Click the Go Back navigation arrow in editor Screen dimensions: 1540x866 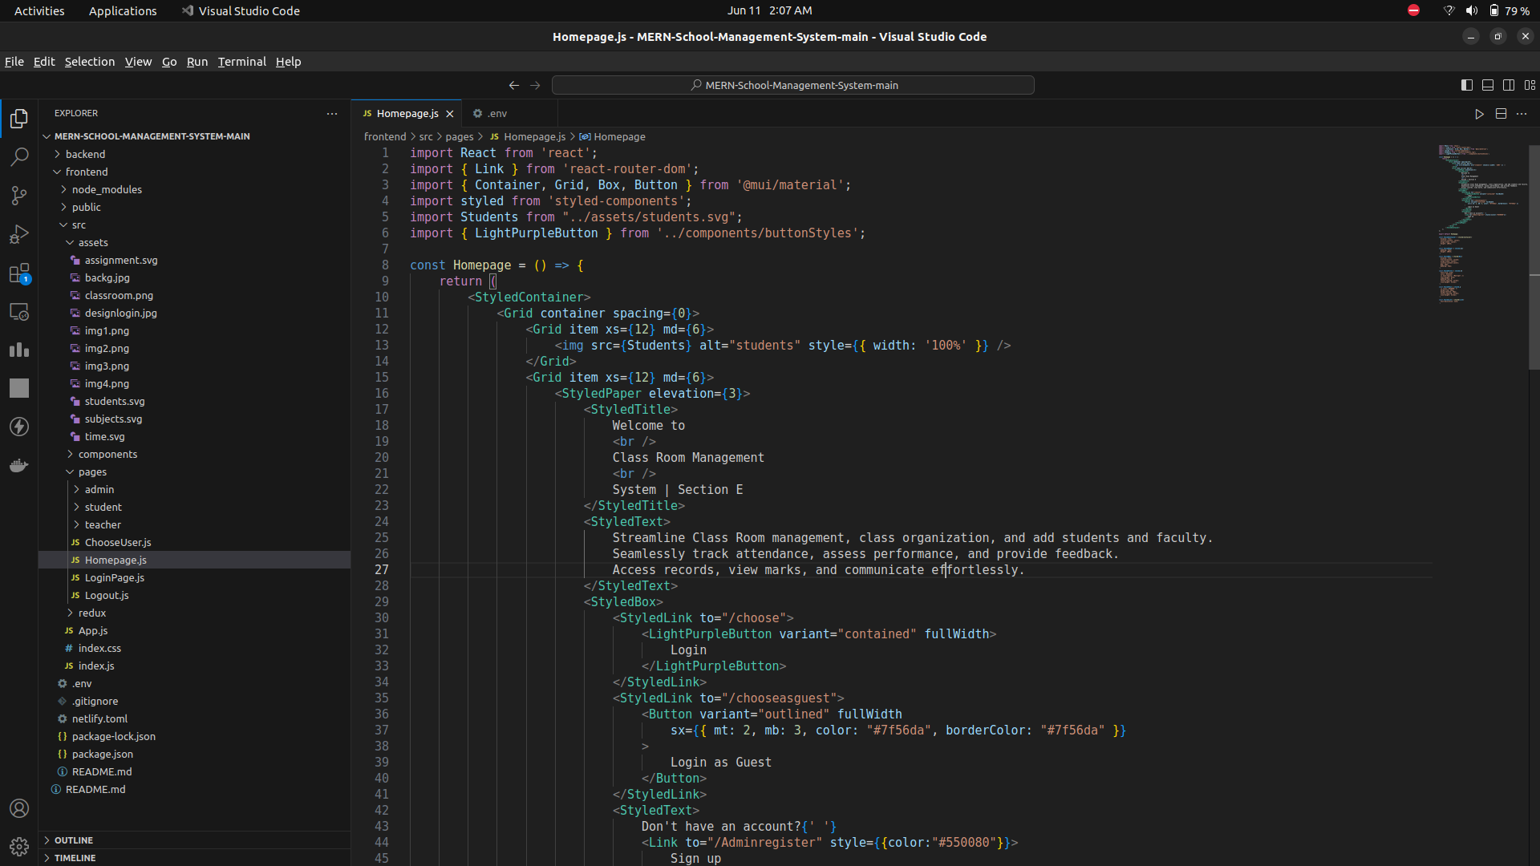pos(514,84)
